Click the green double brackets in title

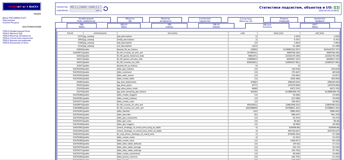(336, 7)
